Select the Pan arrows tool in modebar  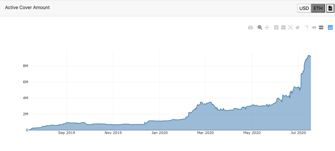pos(267,27)
